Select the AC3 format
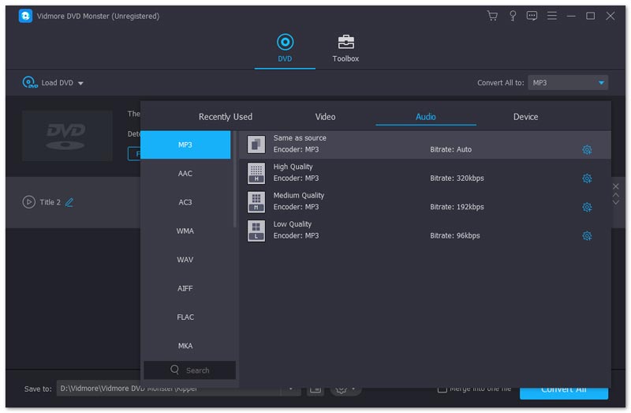631x413 pixels. [x=185, y=202]
